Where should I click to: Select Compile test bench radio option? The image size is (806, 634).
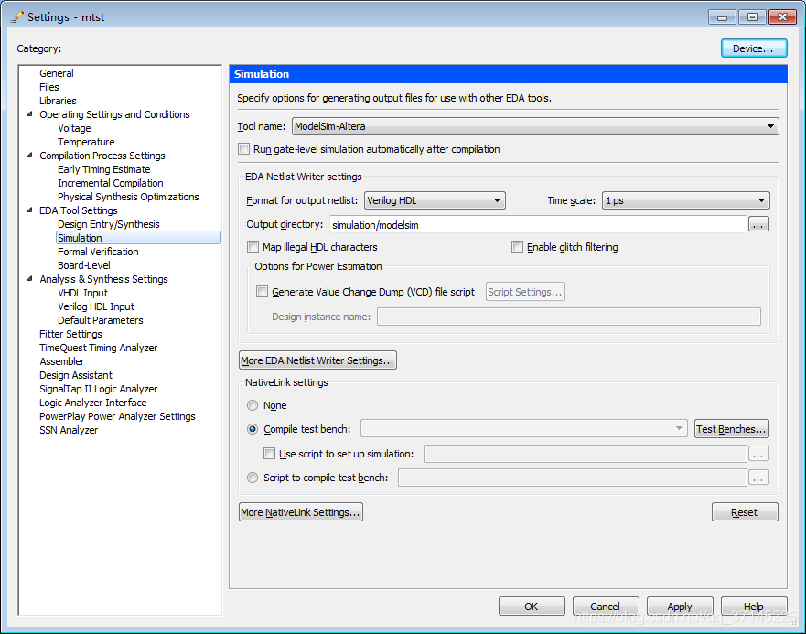[x=253, y=429]
